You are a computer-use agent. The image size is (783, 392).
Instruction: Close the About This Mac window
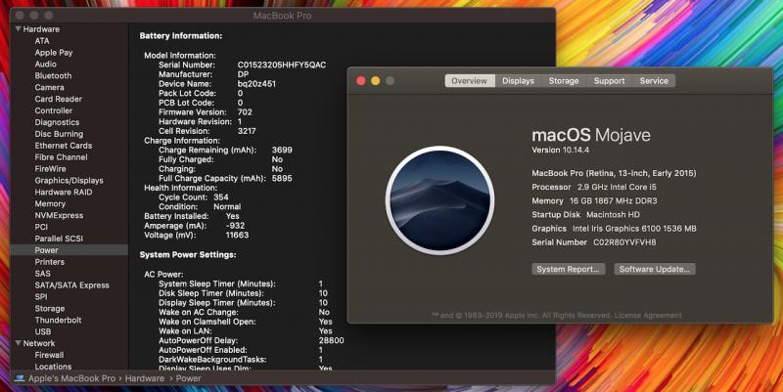[x=360, y=81]
